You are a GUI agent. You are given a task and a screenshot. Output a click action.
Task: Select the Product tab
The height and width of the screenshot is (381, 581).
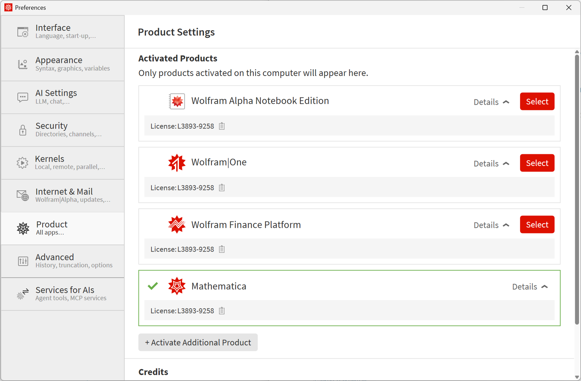63,228
